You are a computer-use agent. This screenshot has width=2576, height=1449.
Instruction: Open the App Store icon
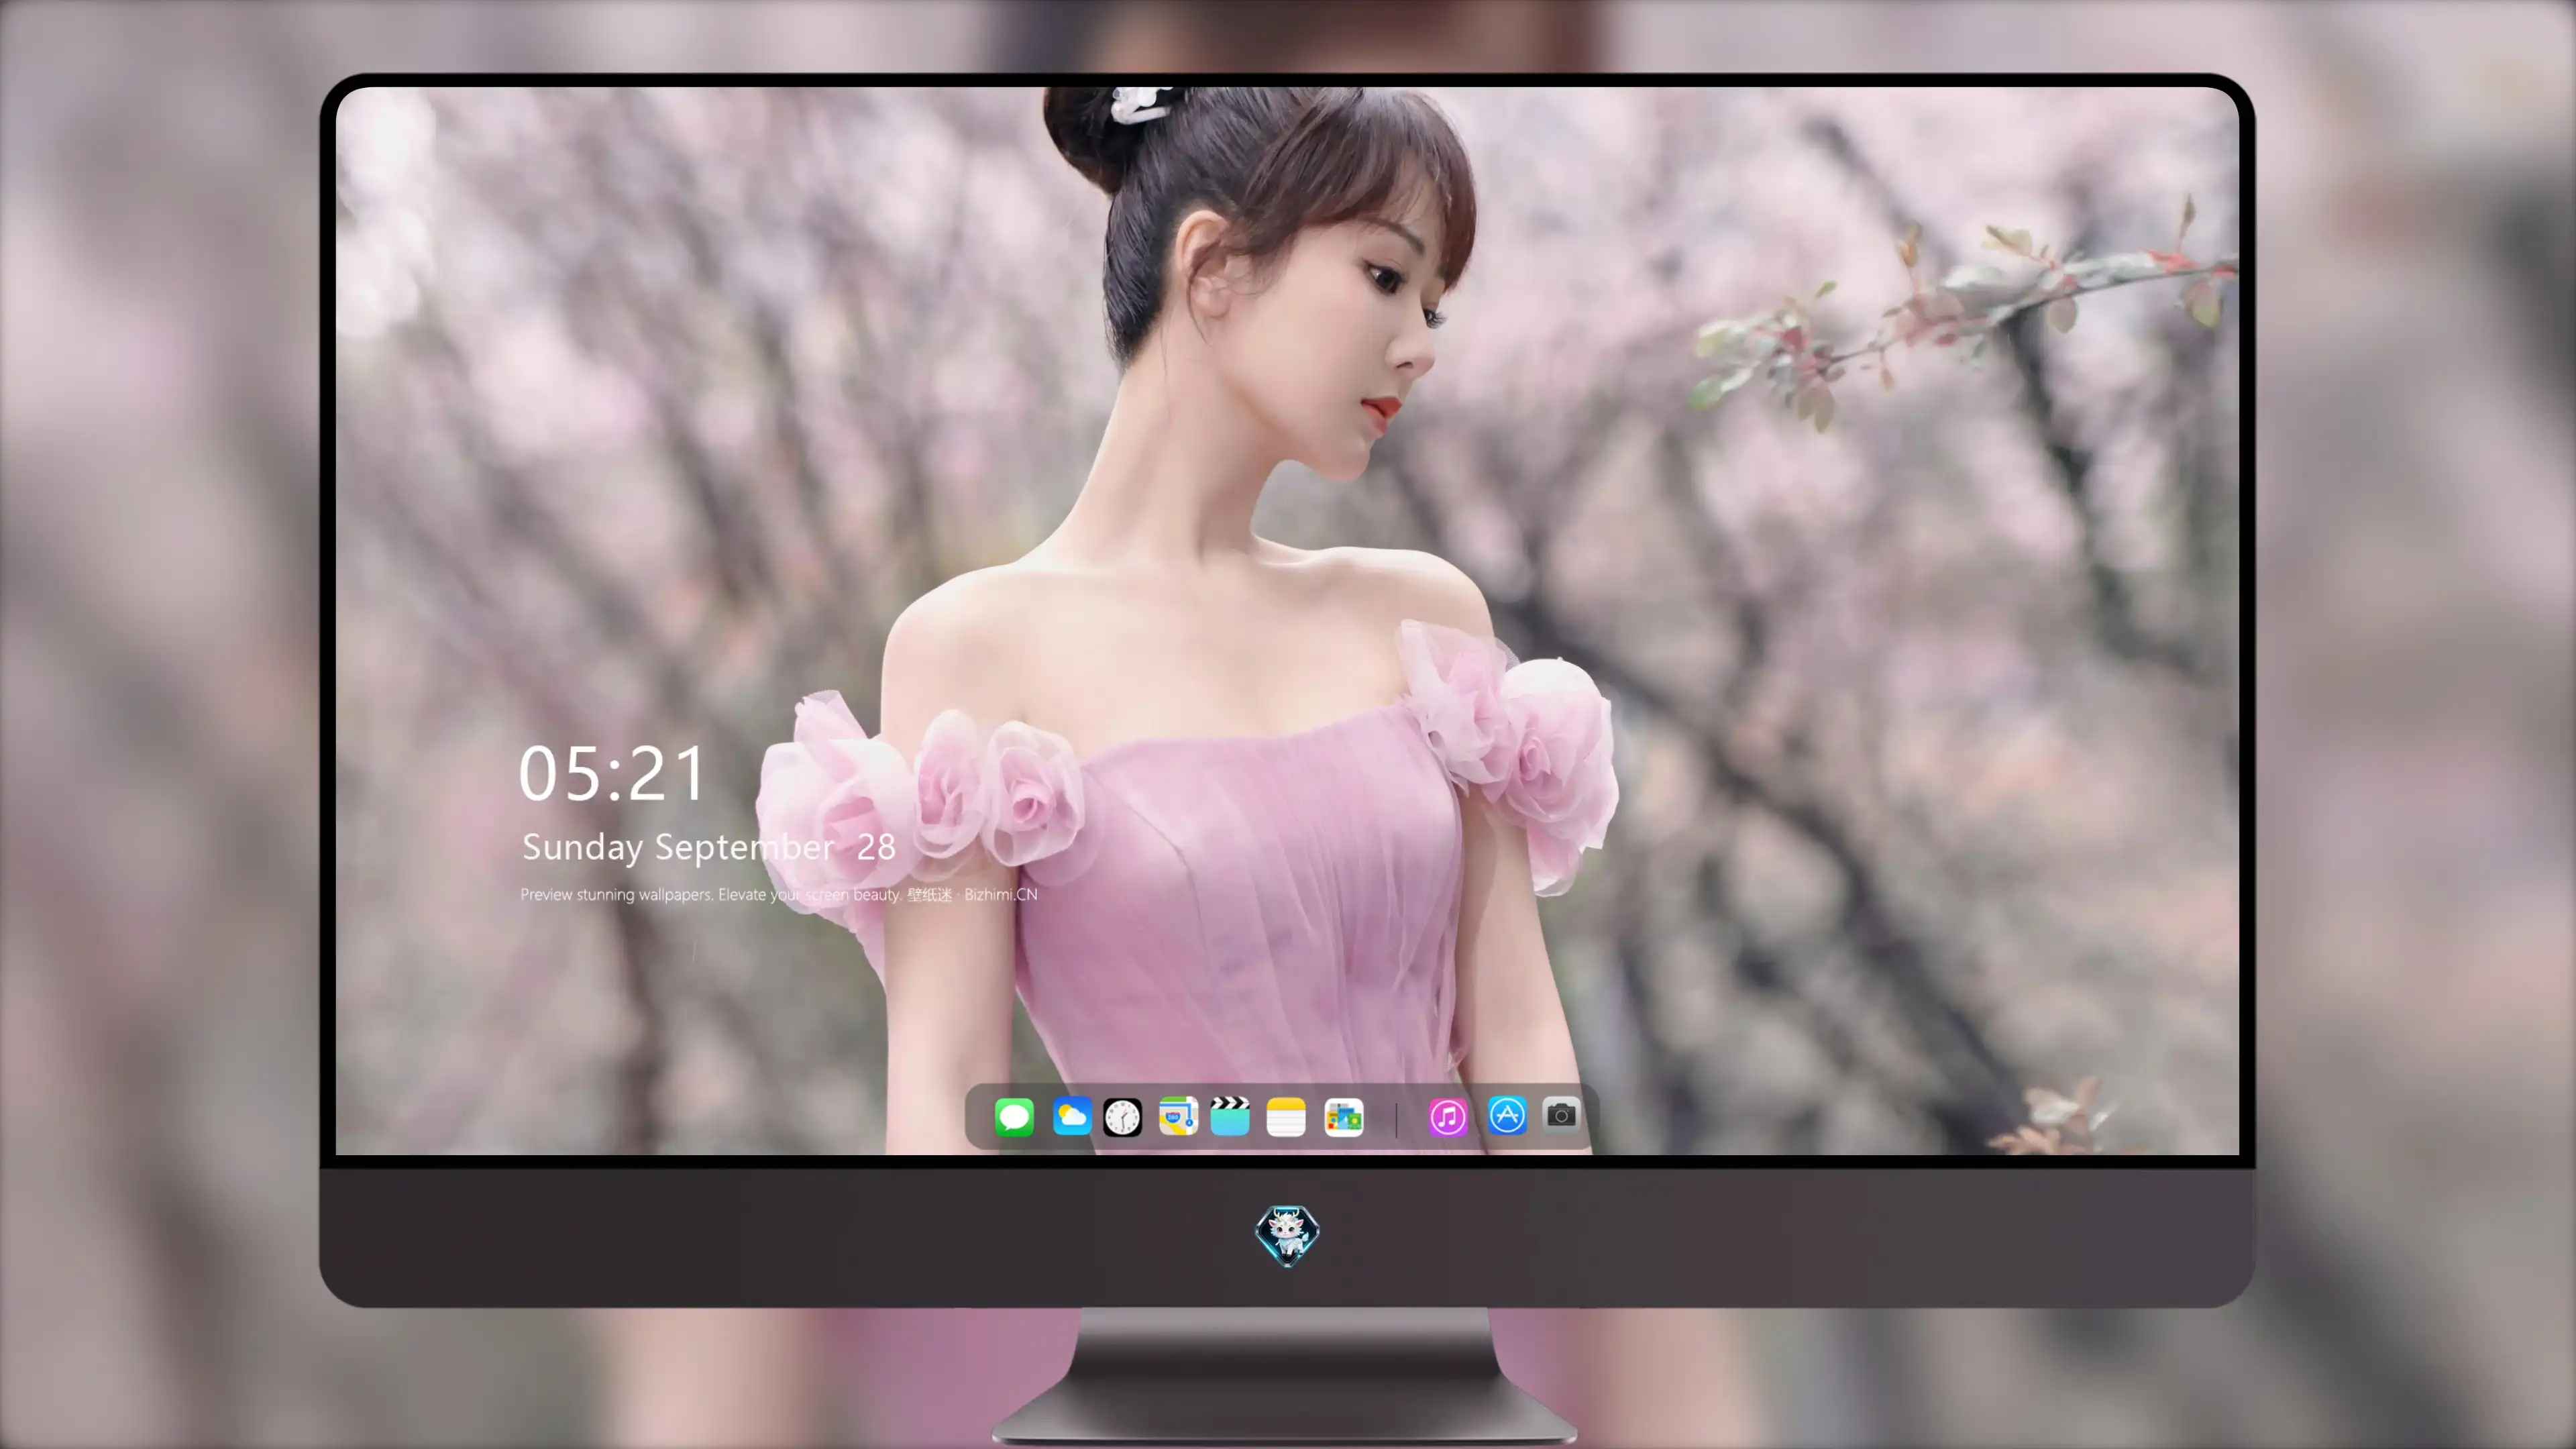[x=1507, y=1115]
